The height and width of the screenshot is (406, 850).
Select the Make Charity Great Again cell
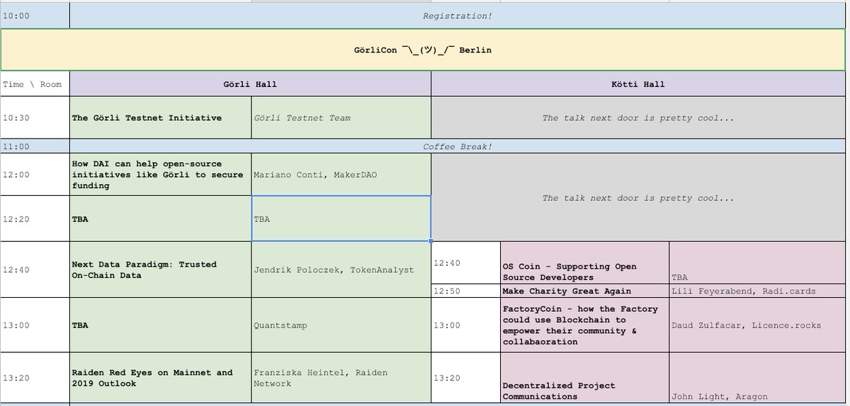pos(584,291)
